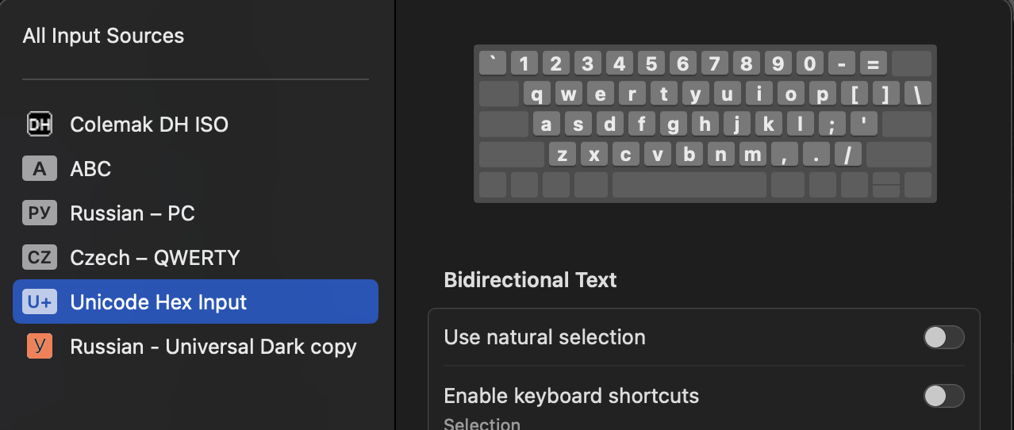Image resolution: width=1014 pixels, height=430 pixels.
Task: Select ABC from input sources list
Action: point(90,169)
